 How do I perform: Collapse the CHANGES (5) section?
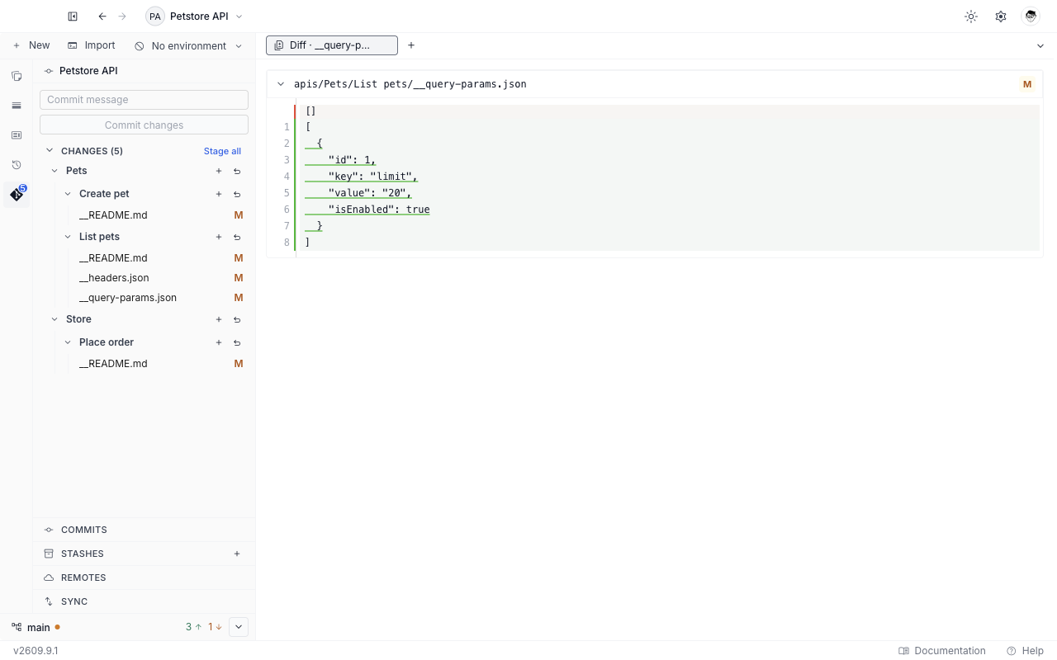[x=50, y=151]
